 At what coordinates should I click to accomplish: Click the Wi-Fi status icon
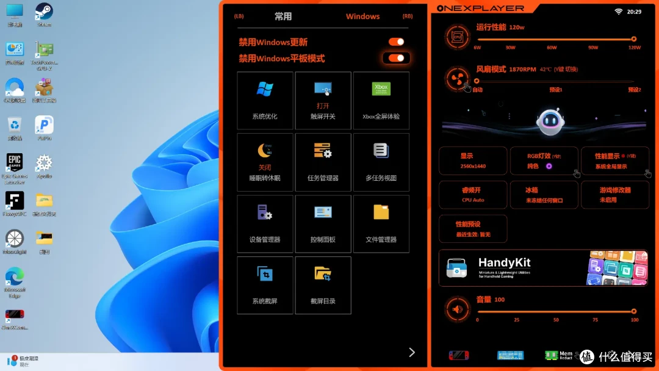(618, 12)
